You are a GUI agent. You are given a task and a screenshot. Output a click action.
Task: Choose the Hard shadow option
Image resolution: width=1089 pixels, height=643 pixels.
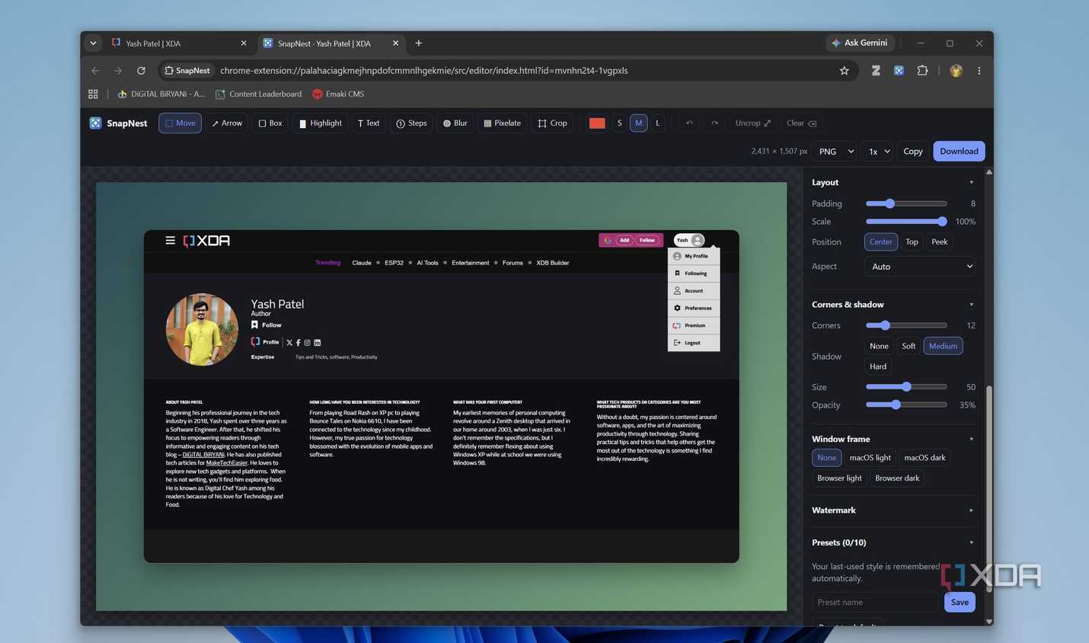[878, 366]
